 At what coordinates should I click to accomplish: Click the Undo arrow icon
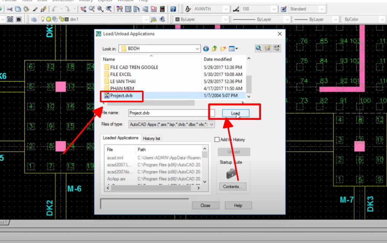[55, 9]
